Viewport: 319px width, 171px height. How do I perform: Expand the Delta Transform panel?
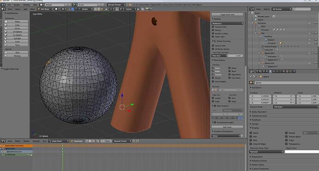click(259, 112)
